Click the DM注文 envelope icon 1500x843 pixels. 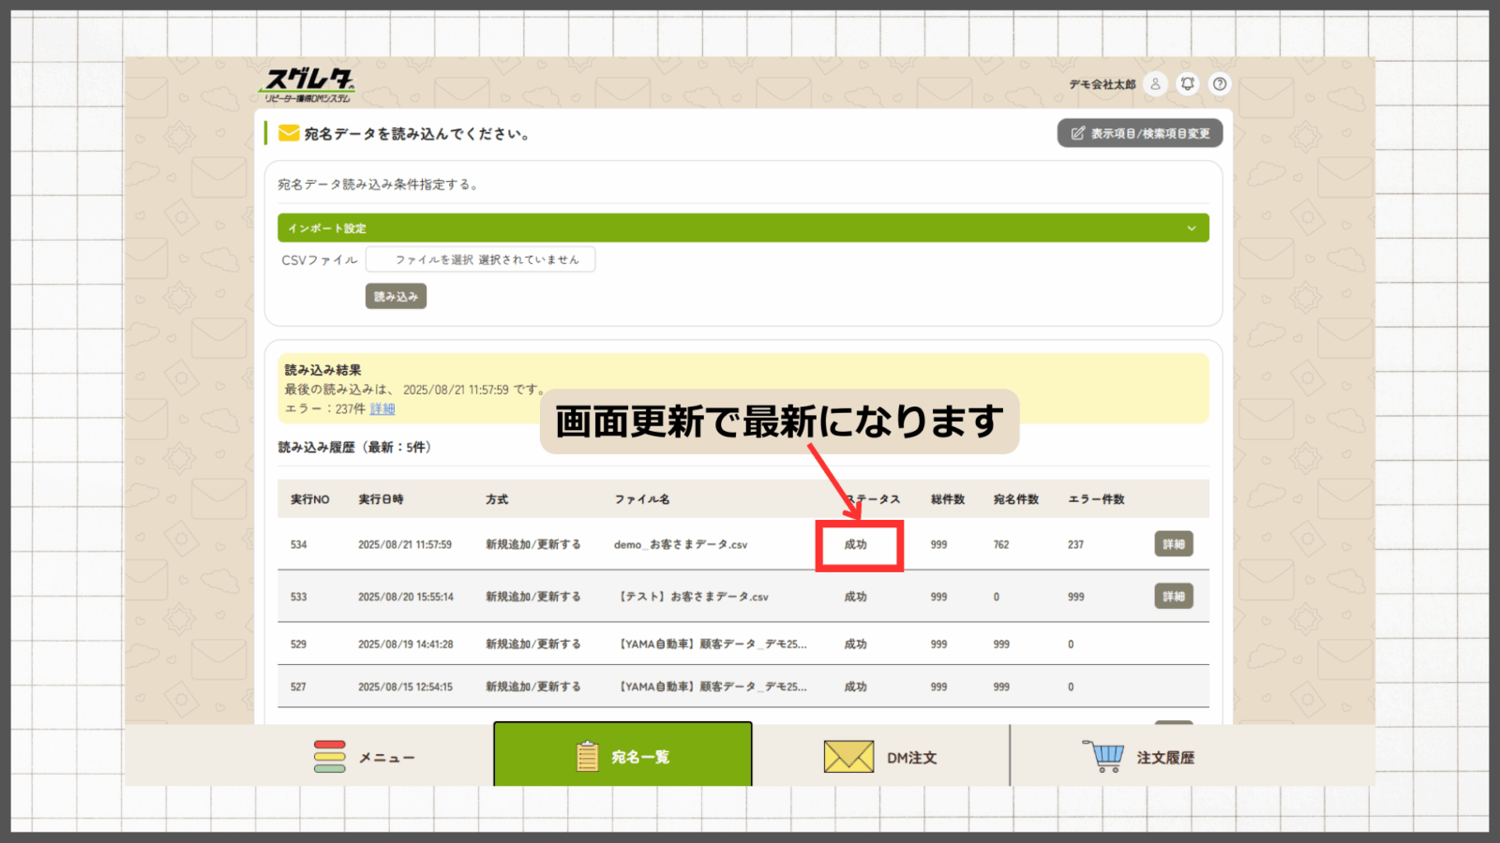(x=848, y=757)
